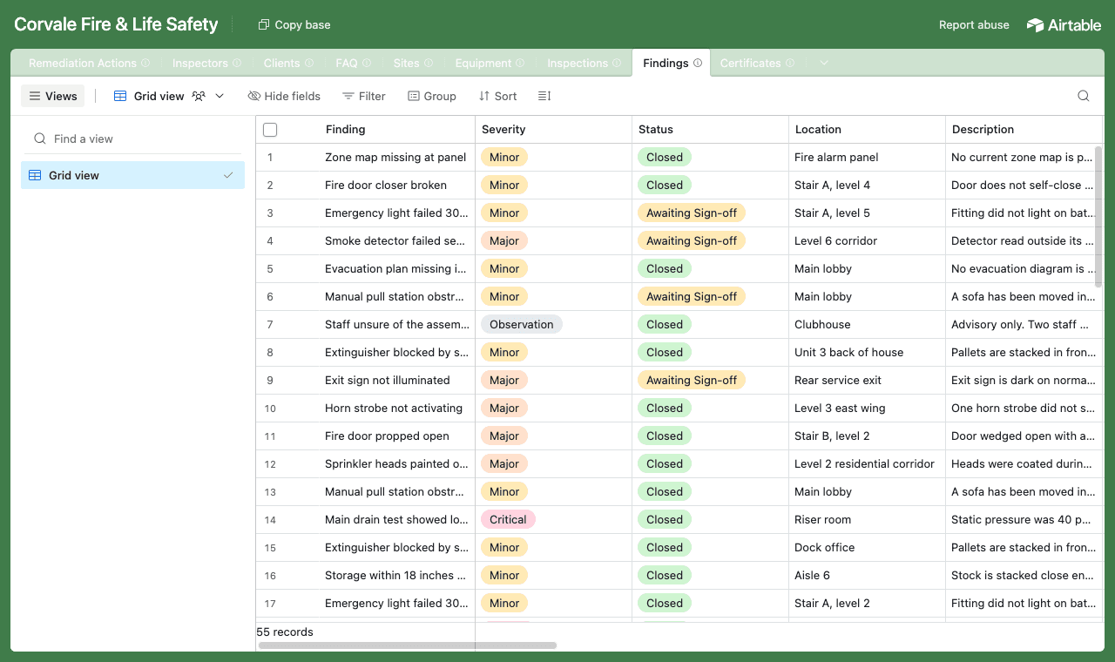Click the 'Riser room' location cell

[867, 520]
